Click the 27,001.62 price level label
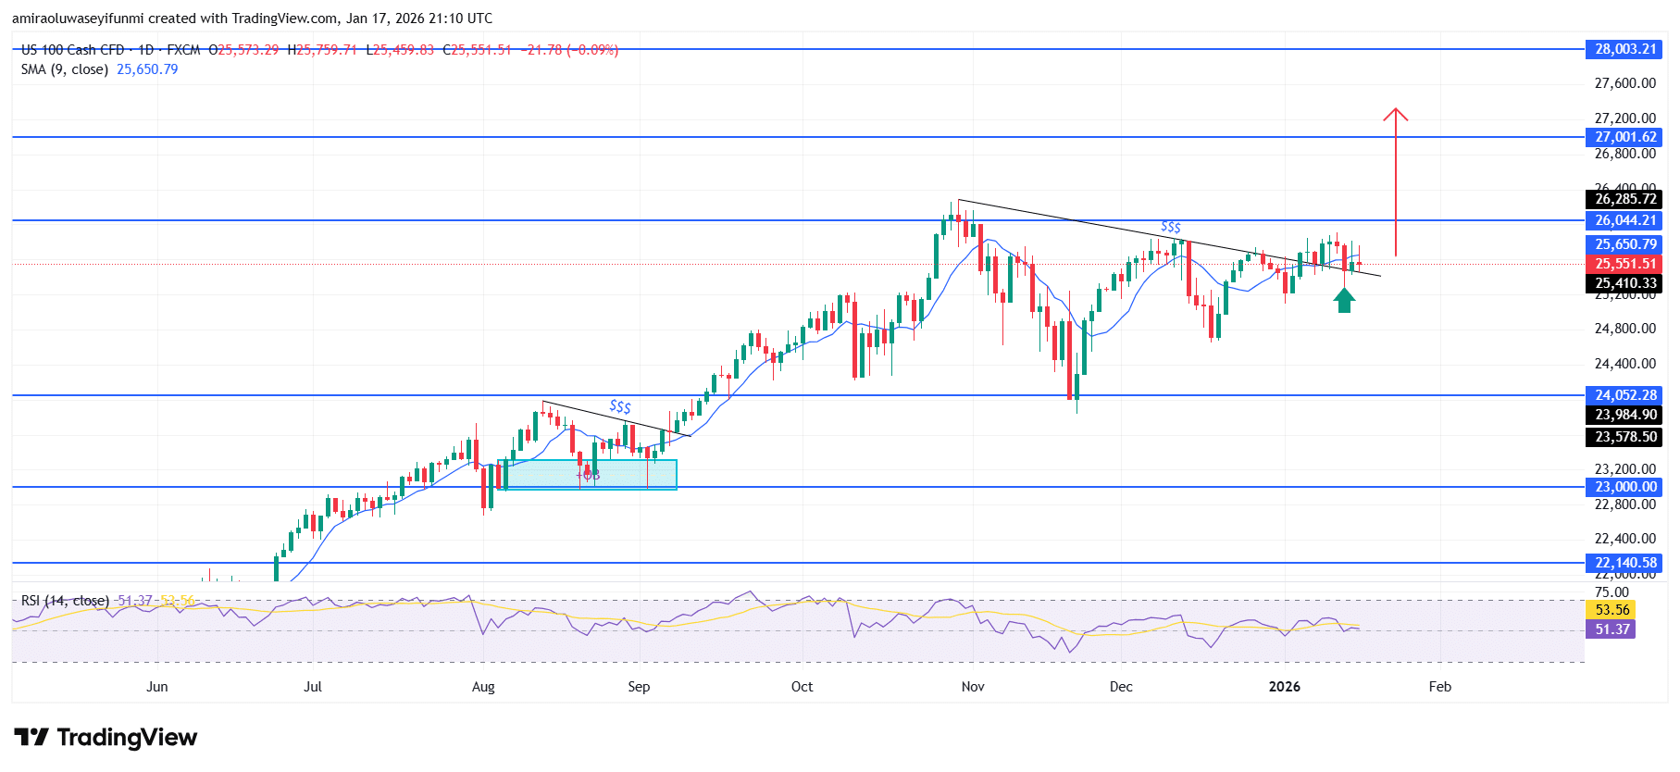 click(1624, 137)
